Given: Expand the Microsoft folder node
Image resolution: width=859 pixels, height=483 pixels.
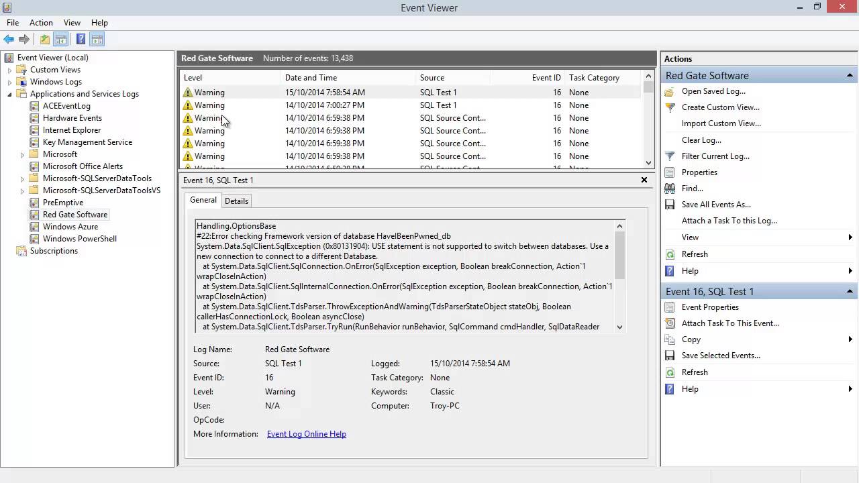Looking at the screenshot, I should coord(23,154).
